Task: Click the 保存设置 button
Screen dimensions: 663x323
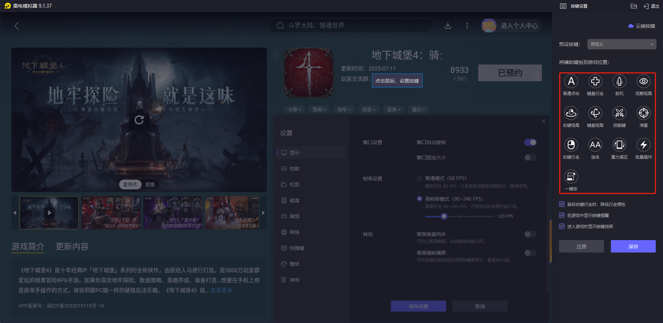Action: click(x=419, y=306)
